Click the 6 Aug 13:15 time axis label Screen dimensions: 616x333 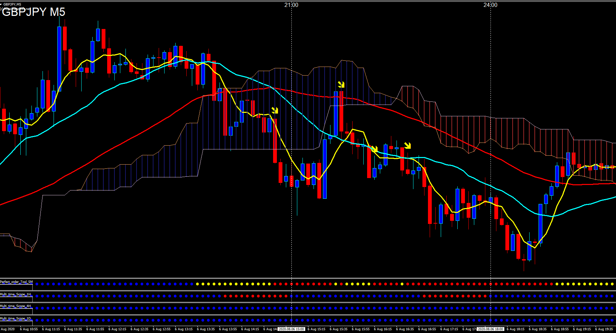click(184, 329)
